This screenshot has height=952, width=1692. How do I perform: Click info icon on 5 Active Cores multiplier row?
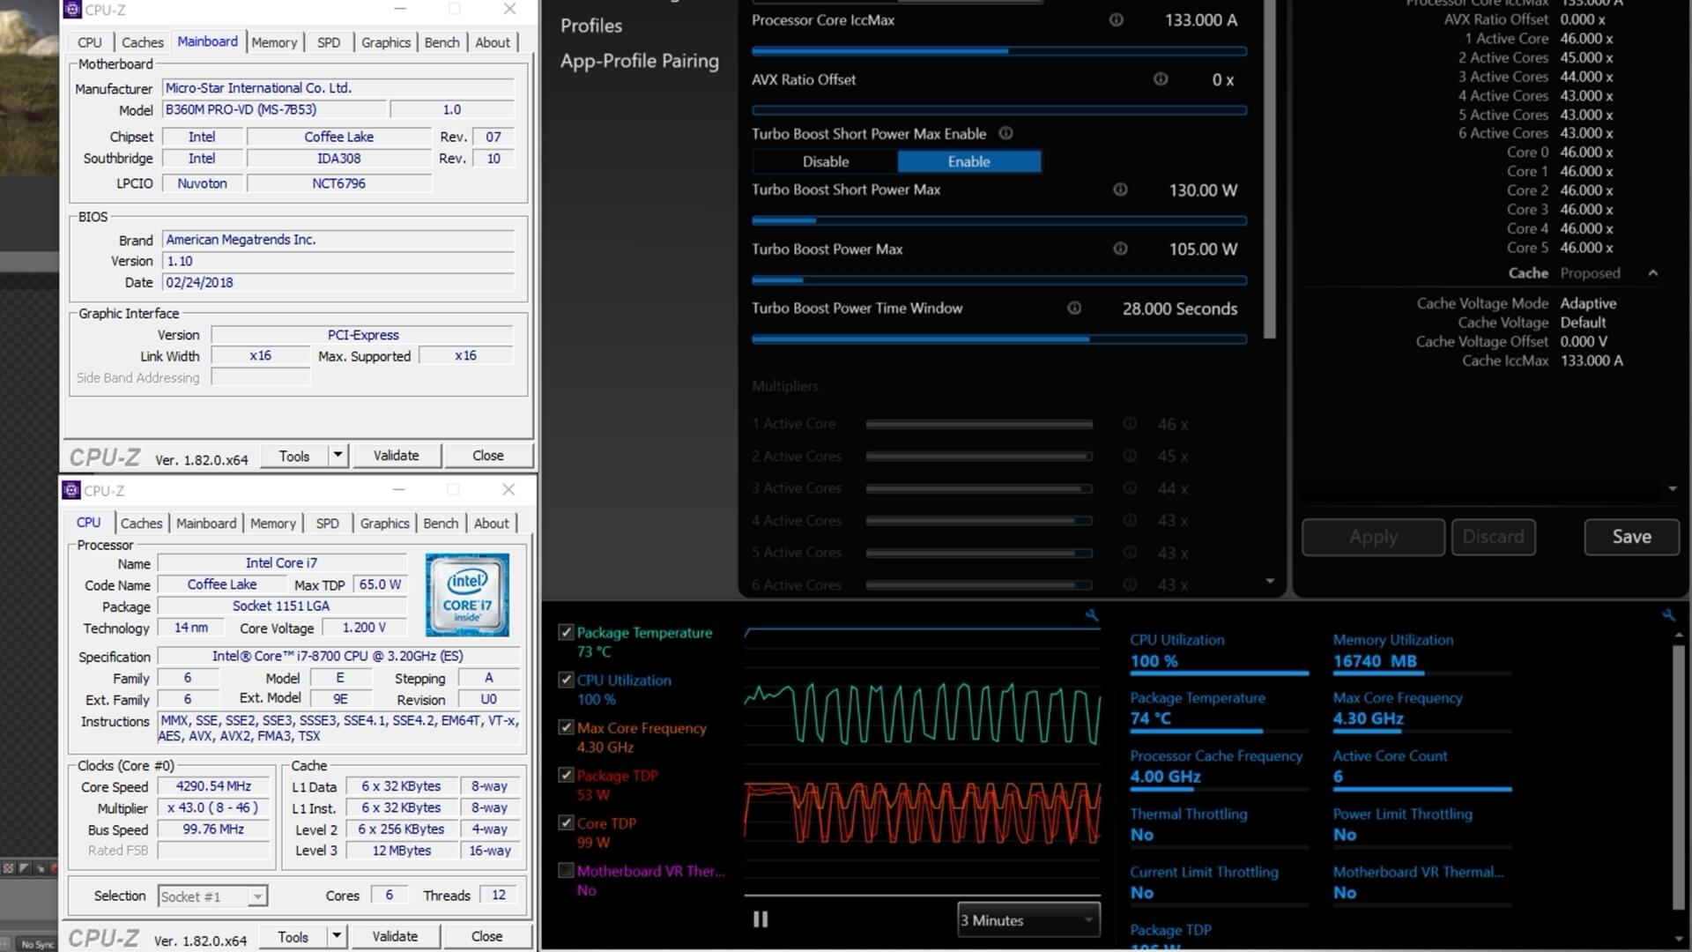pyautogui.click(x=1130, y=553)
